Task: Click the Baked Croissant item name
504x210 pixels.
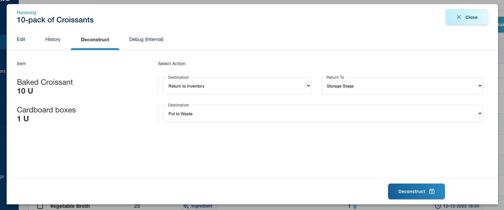Action: [45, 82]
